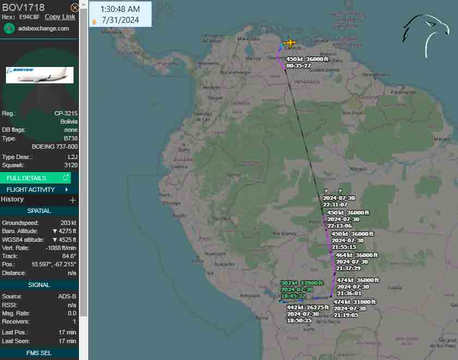Expand the FLIGHT ACTIVITY arrow

(x=66, y=190)
